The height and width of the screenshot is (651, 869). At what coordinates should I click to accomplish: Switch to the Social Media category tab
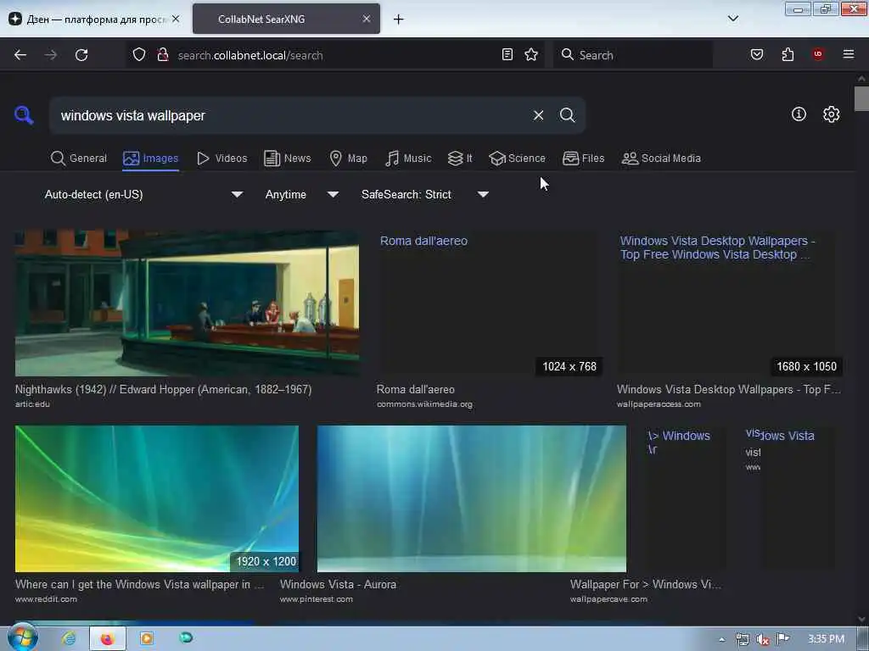pyautogui.click(x=661, y=159)
